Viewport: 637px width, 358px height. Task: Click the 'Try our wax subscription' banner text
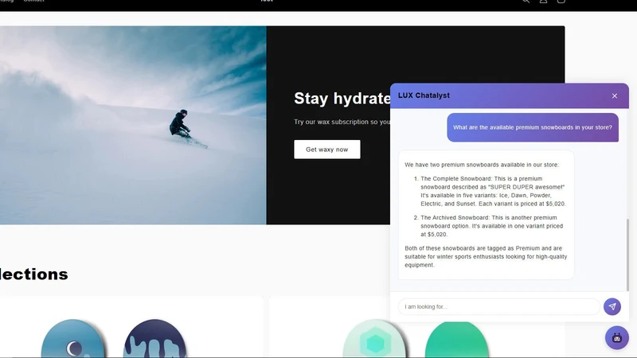tap(342, 122)
